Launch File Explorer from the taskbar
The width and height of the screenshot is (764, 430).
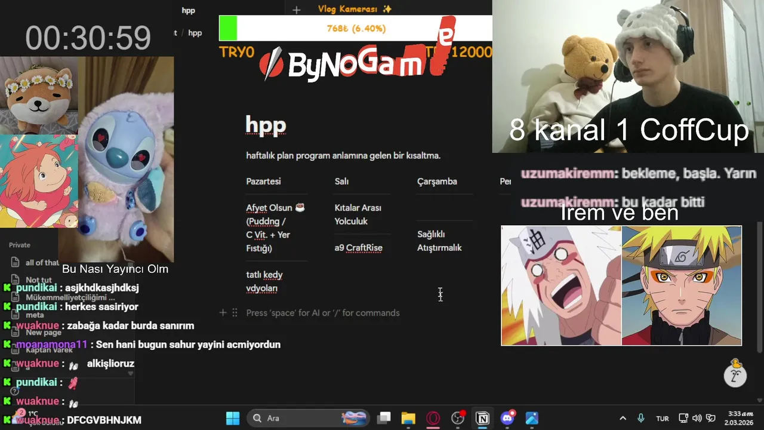(x=408, y=418)
